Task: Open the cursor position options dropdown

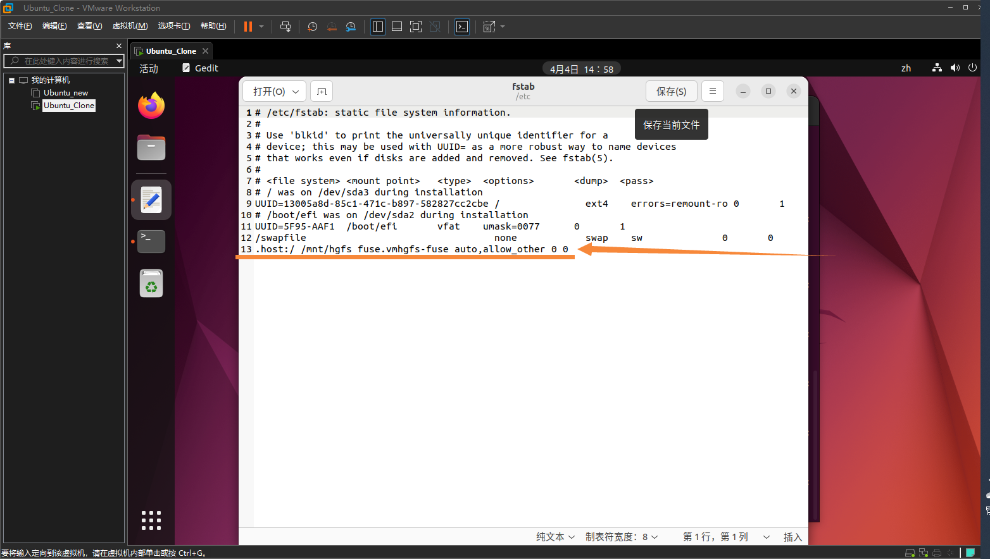Action: click(766, 537)
